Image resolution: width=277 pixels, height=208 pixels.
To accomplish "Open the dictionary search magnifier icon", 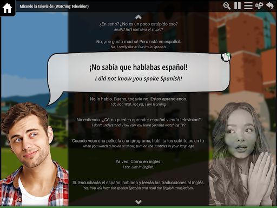I will click(x=227, y=6).
